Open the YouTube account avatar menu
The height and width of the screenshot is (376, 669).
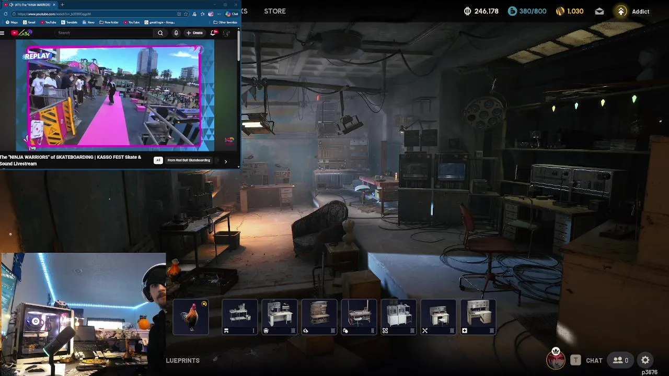click(226, 33)
